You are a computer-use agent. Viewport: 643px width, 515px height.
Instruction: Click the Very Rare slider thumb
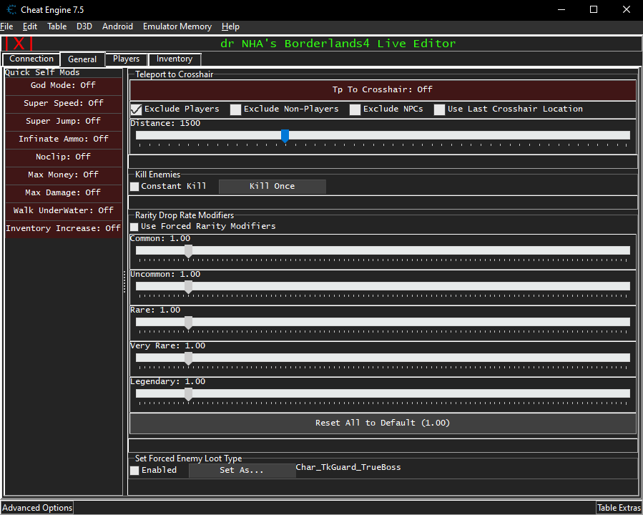point(188,358)
